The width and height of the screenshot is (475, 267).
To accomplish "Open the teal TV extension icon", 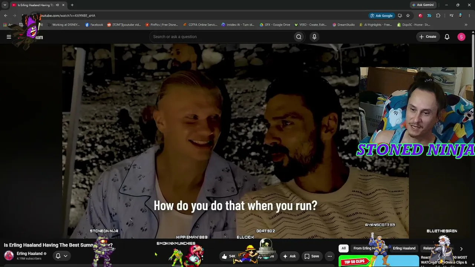I will (429, 16).
